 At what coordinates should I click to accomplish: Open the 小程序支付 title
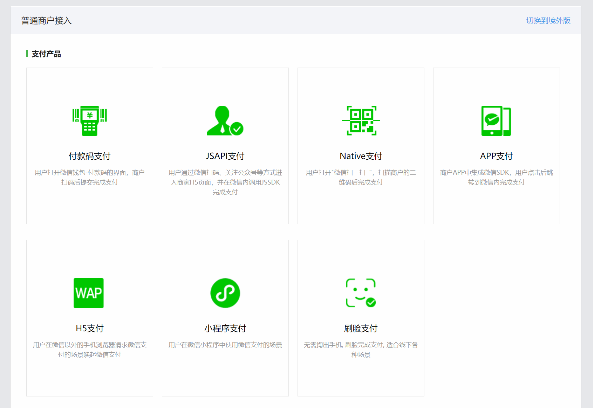click(225, 328)
